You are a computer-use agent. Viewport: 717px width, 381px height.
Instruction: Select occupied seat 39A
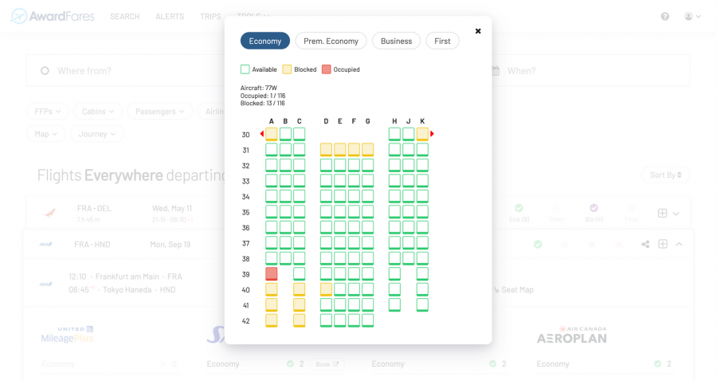pyautogui.click(x=272, y=274)
